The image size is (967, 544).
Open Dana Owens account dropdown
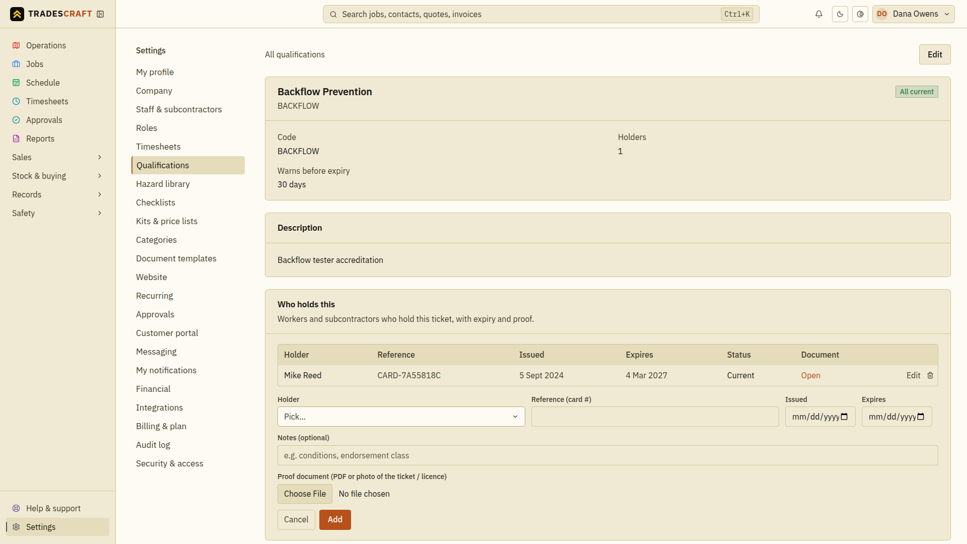(914, 14)
